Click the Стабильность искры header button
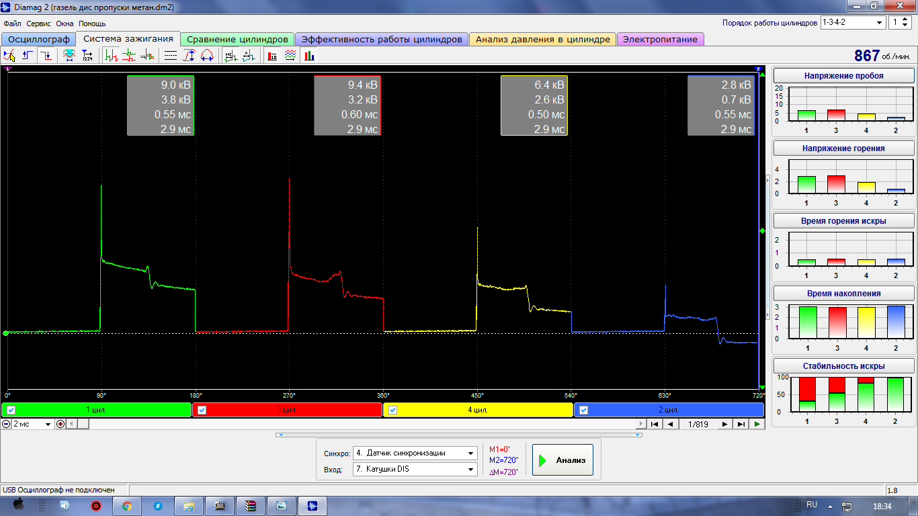 (843, 366)
